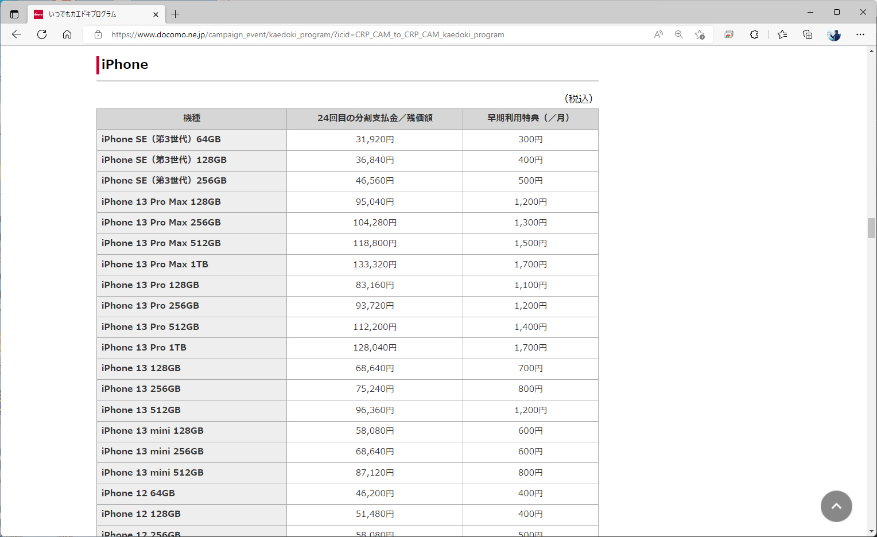This screenshot has height=537, width=877.
Task: Open Settings and more ellipsis menu
Action: coord(860,34)
